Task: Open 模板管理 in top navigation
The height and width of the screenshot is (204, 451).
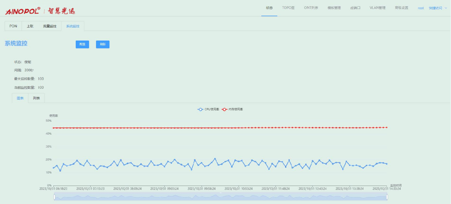Action: (334, 8)
